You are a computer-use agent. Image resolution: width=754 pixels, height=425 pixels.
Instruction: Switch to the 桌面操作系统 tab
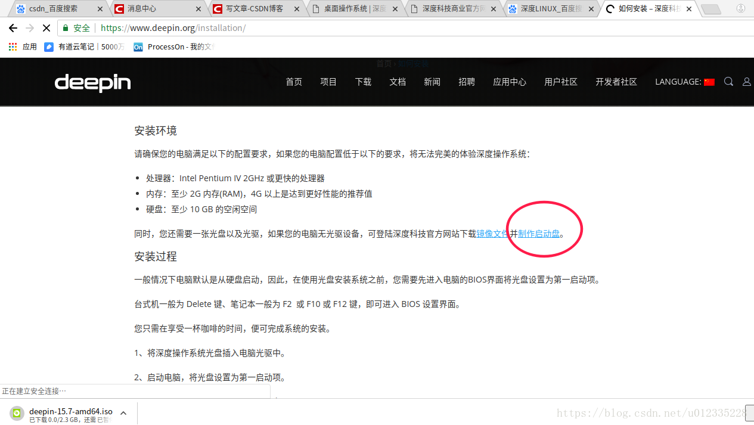pyautogui.click(x=355, y=9)
